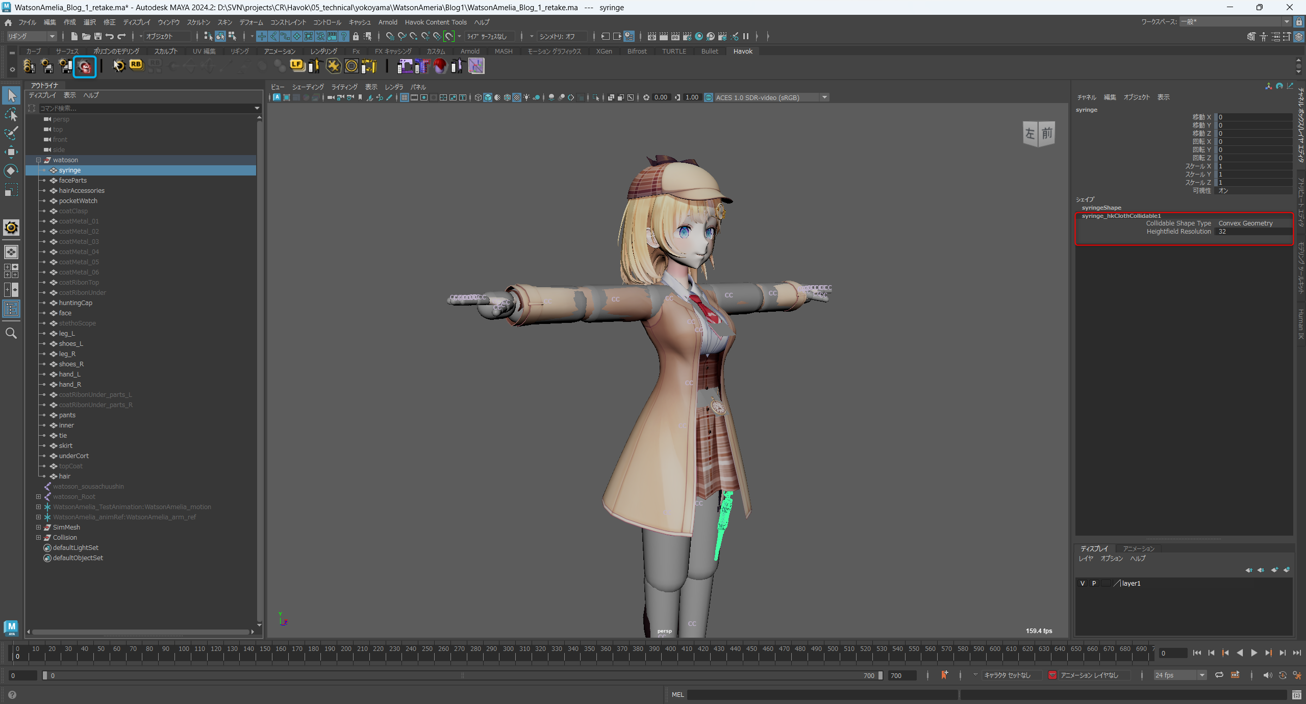Toggle the Outliner panel button in the left sidebar
Image resolution: width=1306 pixels, height=704 pixels.
click(x=11, y=308)
